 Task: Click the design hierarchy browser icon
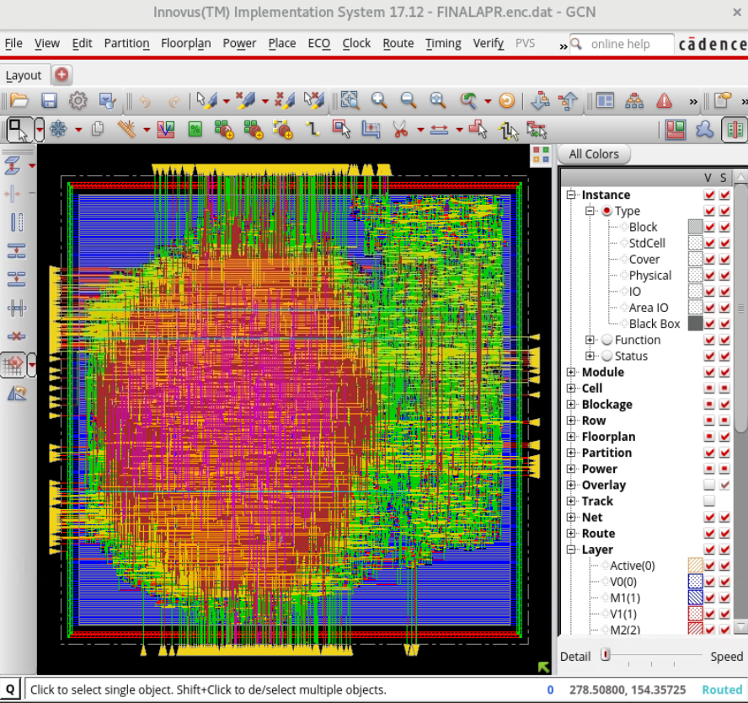pyautogui.click(x=634, y=100)
